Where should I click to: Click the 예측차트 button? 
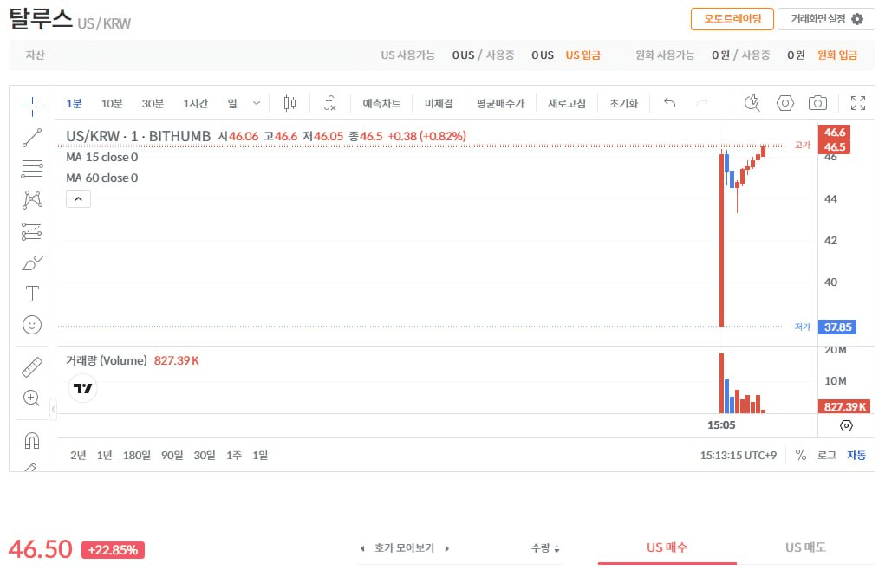[x=381, y=103]
